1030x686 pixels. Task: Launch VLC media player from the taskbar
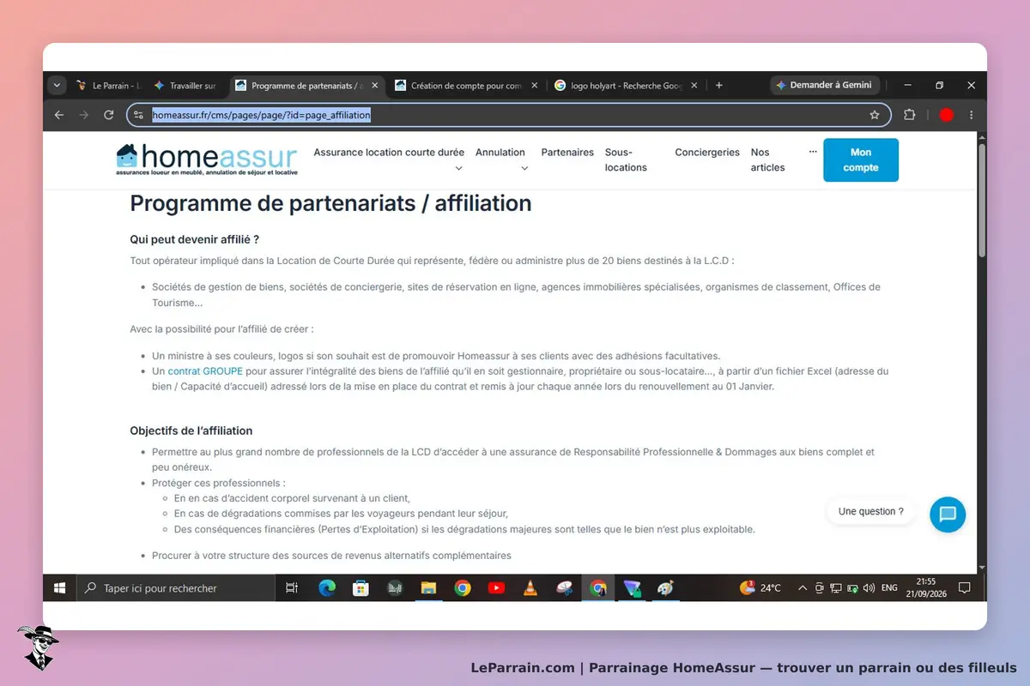[x=530, y=588]
